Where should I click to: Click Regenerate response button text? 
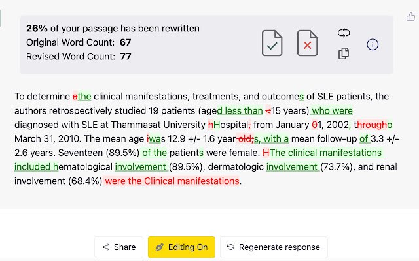tap(280, 247)
